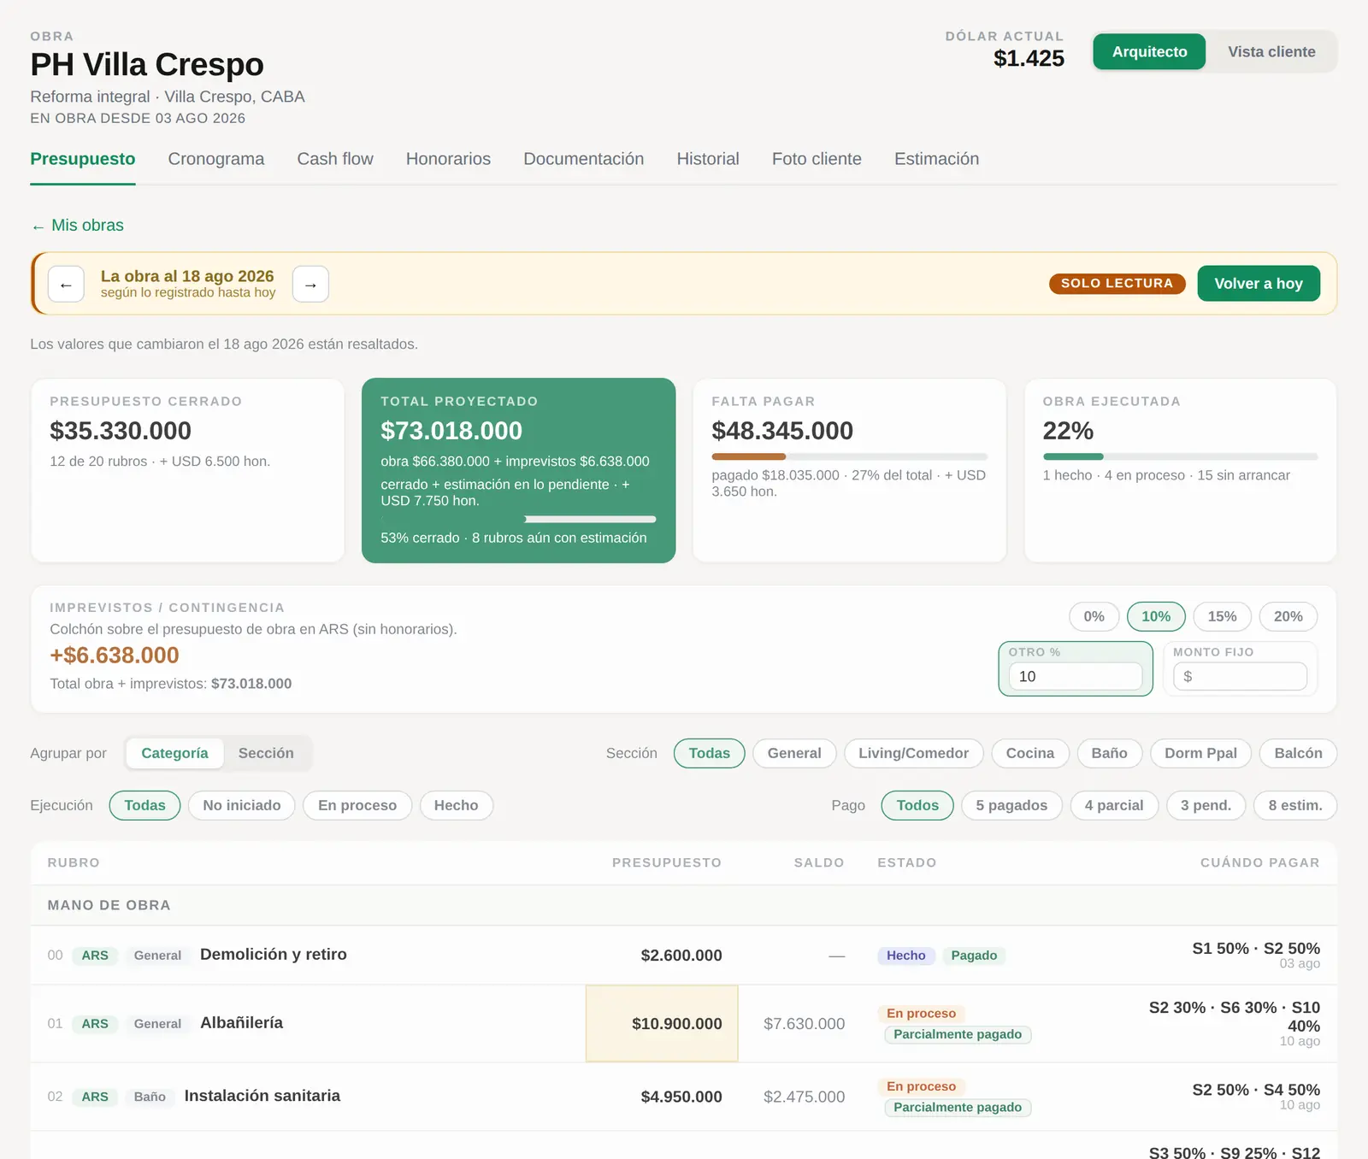Viewport: 1368px width, 1159px height.
Task: Filter section by Dorm Ppal
Action: coord(1200,753)
